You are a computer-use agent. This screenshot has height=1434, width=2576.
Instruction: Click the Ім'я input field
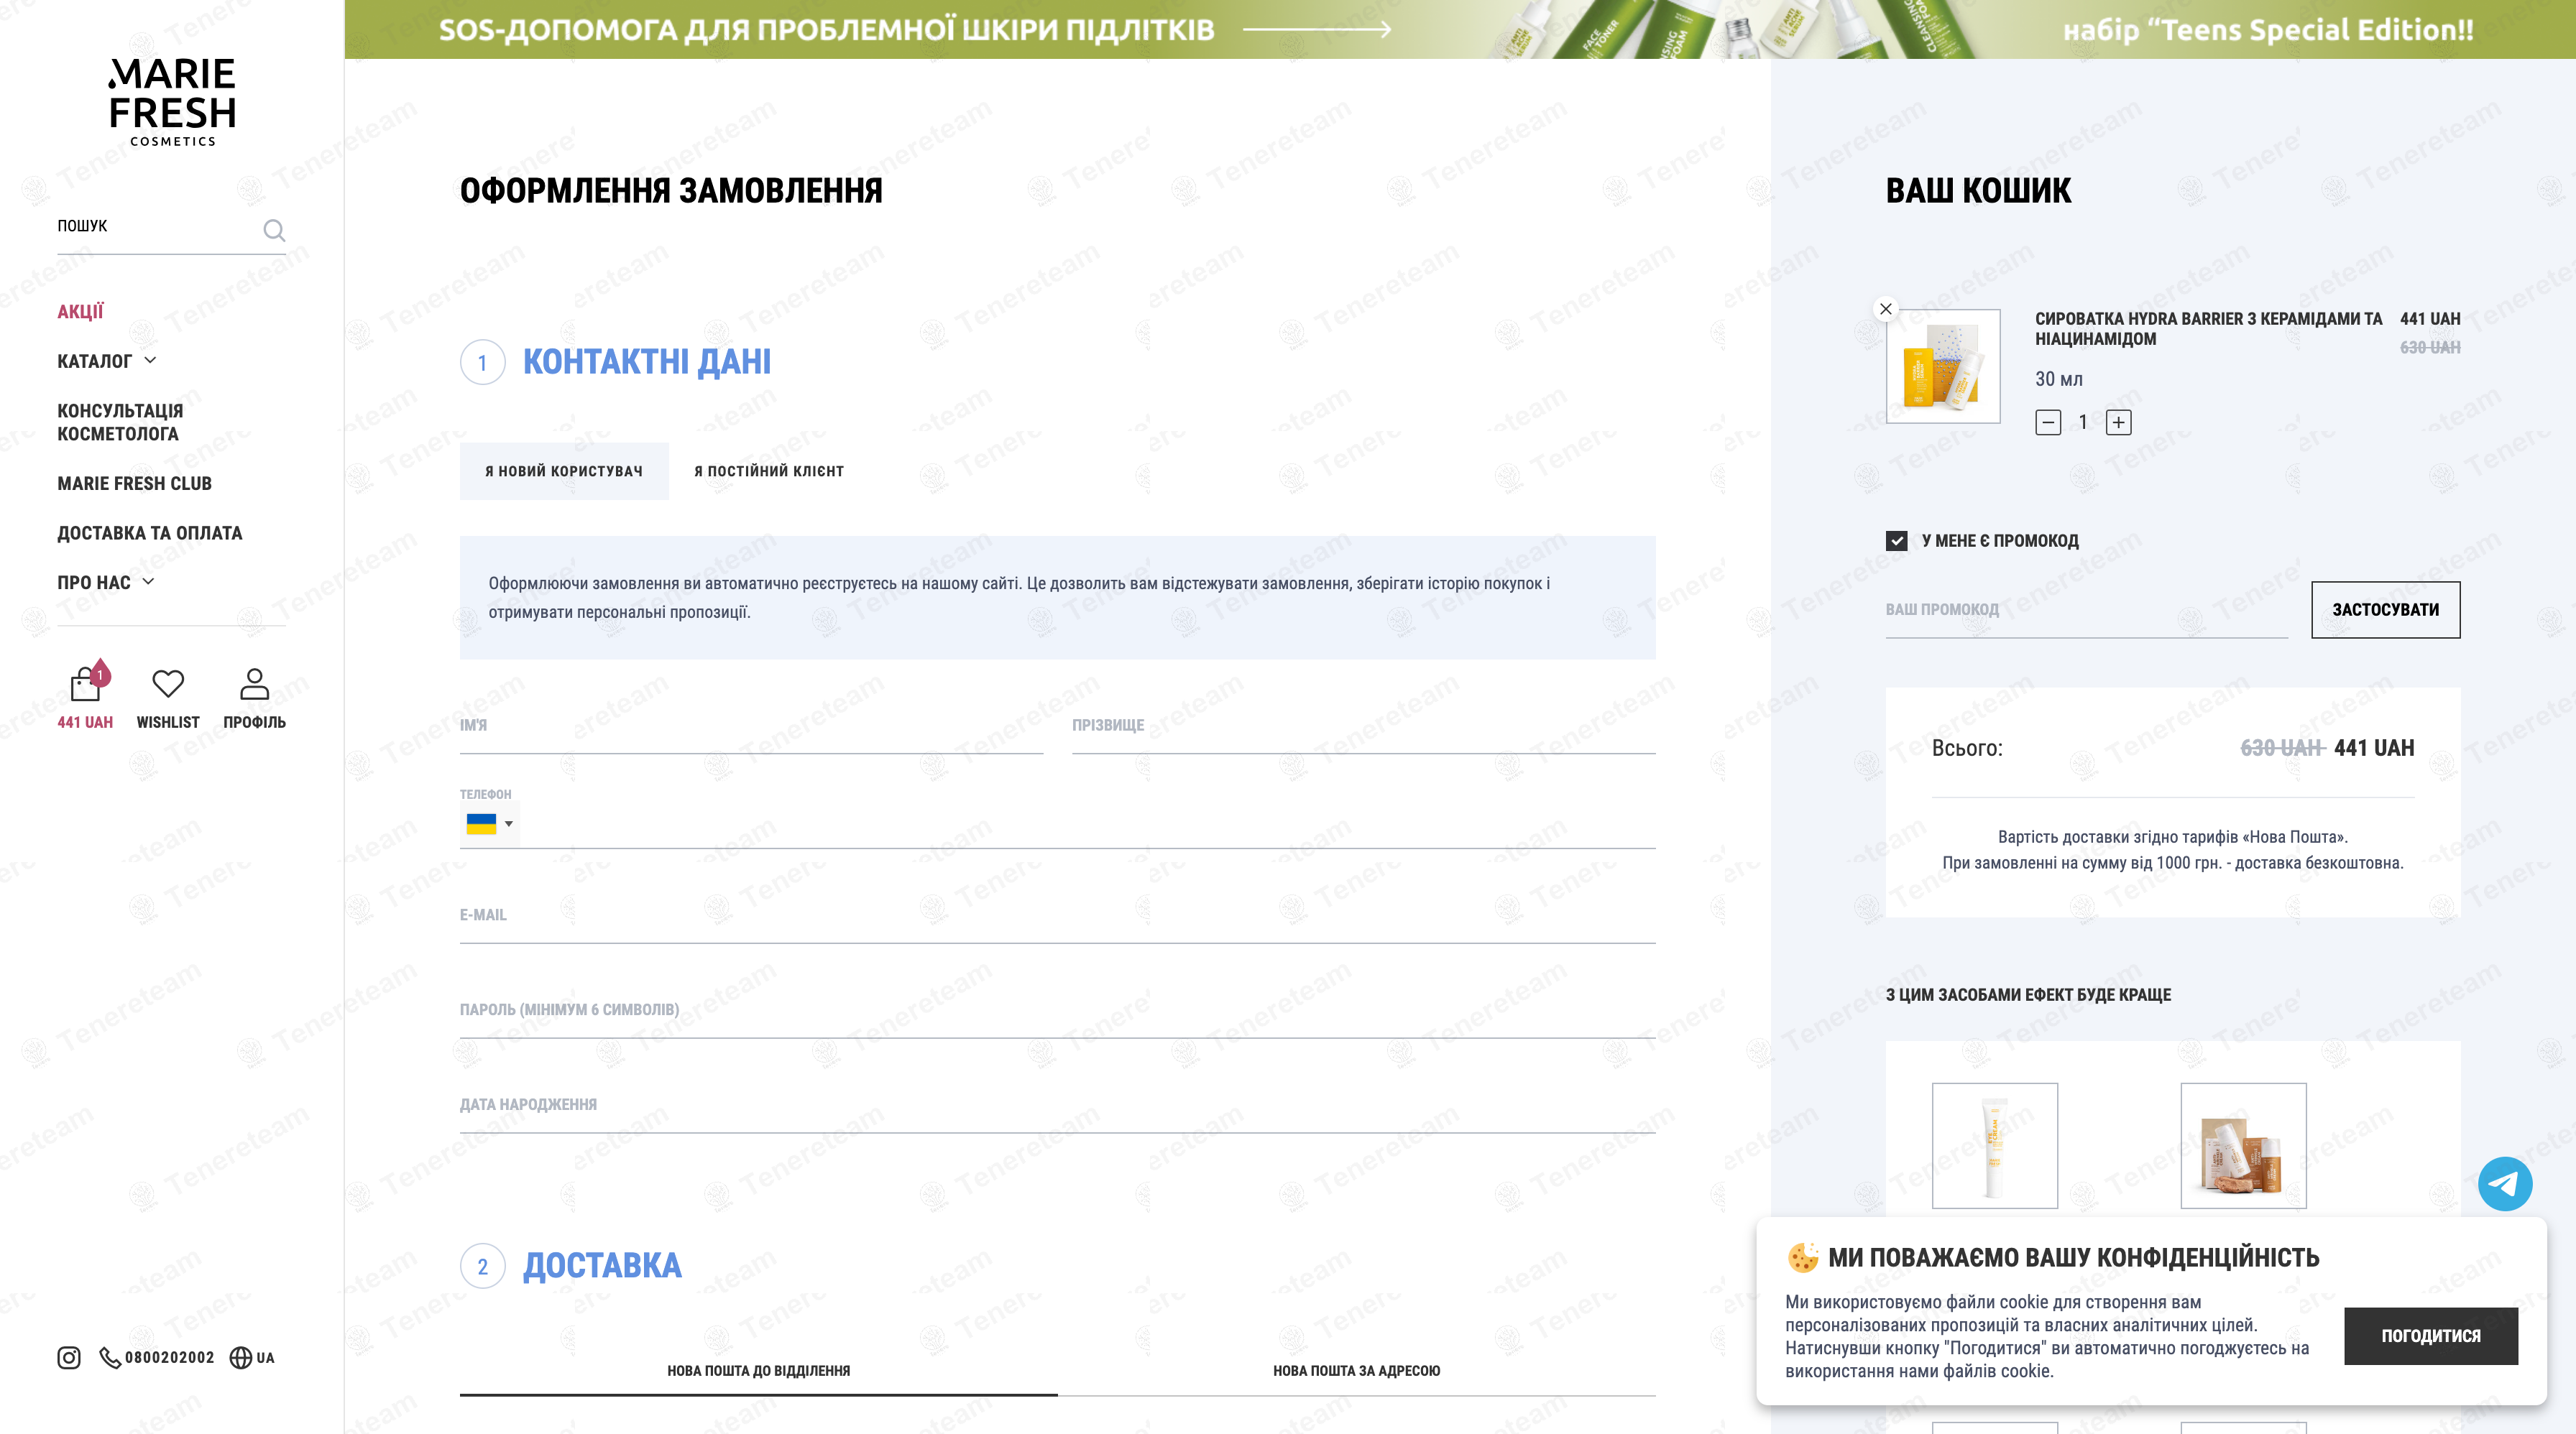point(752,726)
